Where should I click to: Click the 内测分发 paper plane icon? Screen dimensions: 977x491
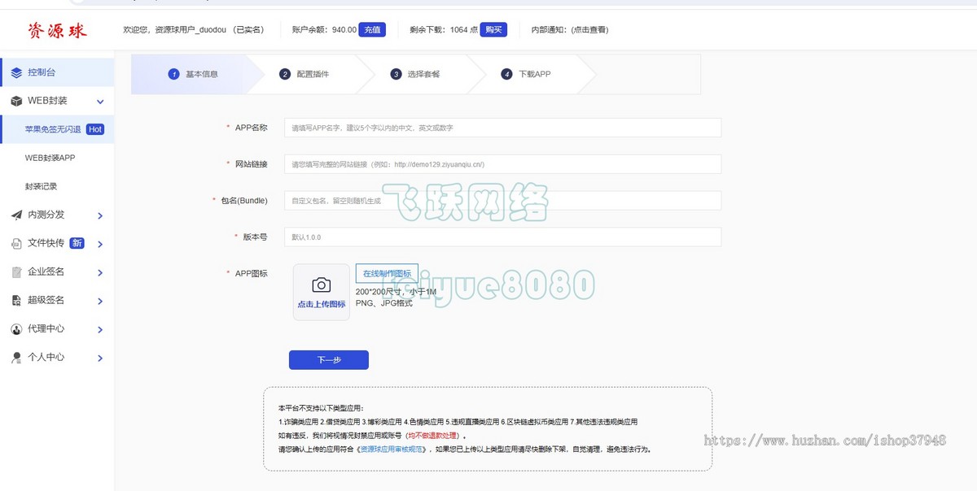[x=16, y=215]
